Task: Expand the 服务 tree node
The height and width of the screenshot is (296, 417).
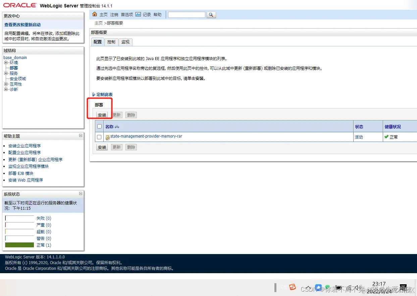Action: click(x=6, y=73)
